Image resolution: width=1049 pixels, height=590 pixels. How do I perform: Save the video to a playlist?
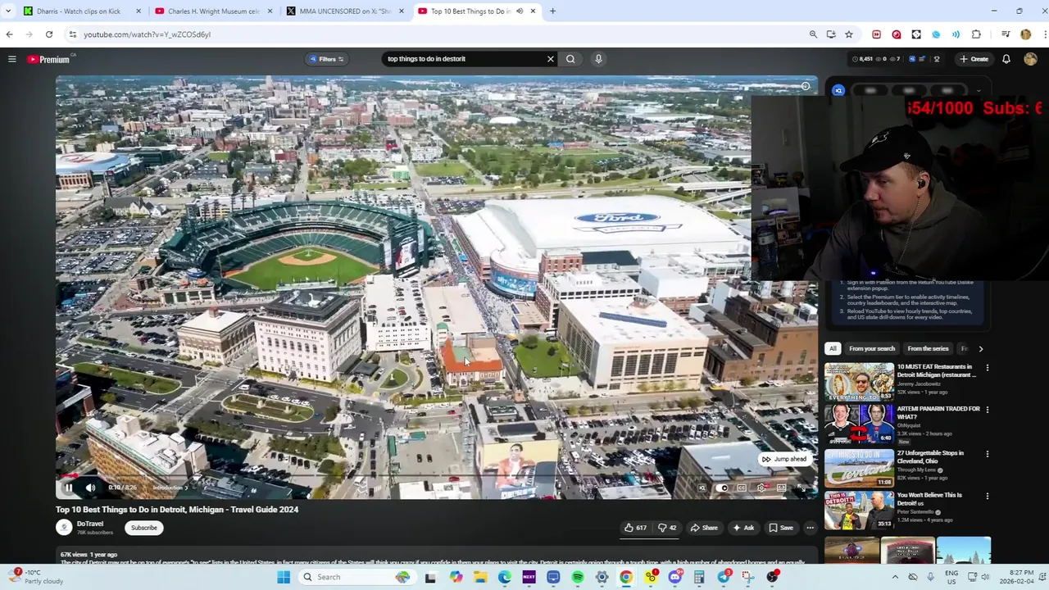(x=781, y=528)
